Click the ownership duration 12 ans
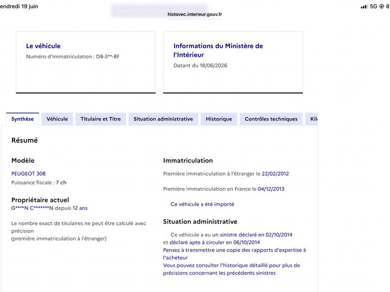The image size is (390, 292). pos(80,208)
